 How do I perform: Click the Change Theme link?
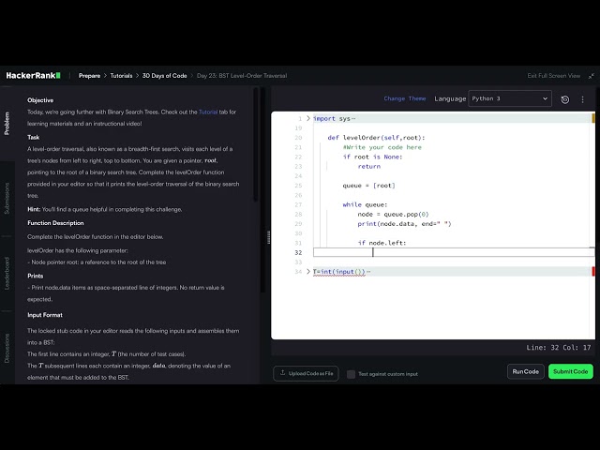pyautogui.click(x=405, y=98)
